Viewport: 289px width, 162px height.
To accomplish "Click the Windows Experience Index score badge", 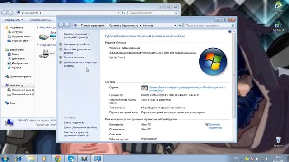I will 144,88.
